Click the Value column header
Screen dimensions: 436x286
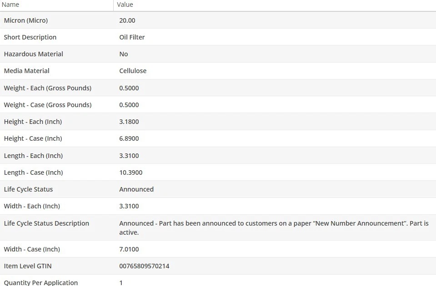(125, 5)
